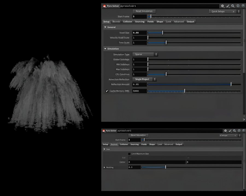Image resolution: width=246 pixels, height=196 pixels.
Task: Open the gear menu in the upper Pyro Solver panel
Action: 222,6
